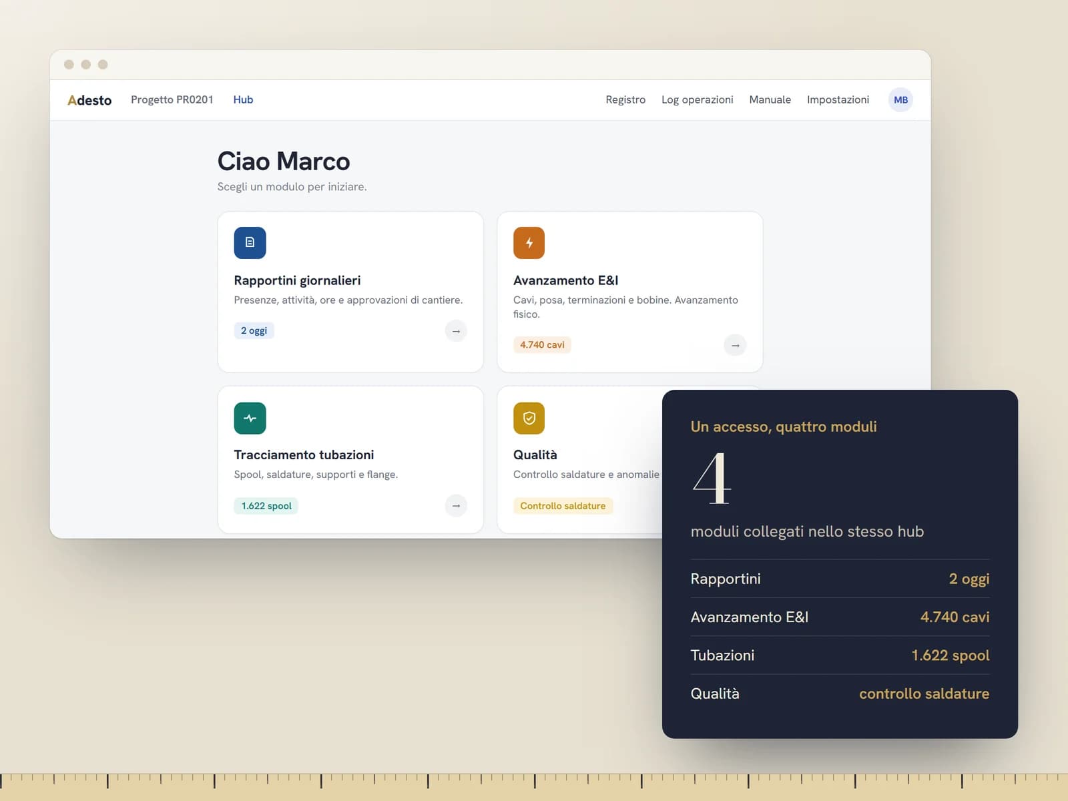Click '4.740 cavi' value in the dark panel
1068x801 pixels.
(955, 617)
